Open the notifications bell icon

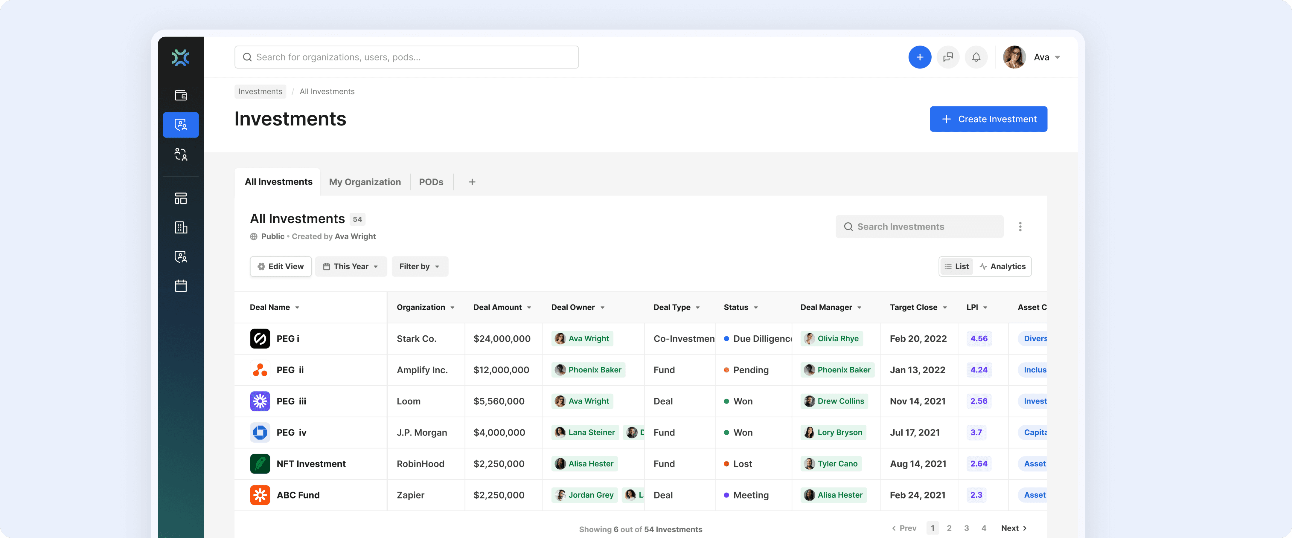click(976, 57)
